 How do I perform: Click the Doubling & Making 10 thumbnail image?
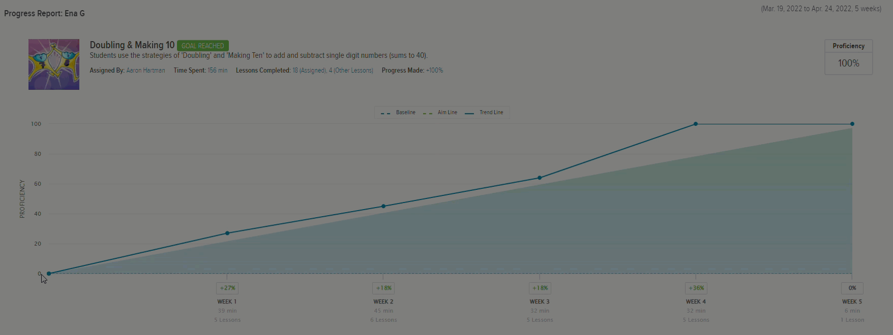click(x=54, y=64)
